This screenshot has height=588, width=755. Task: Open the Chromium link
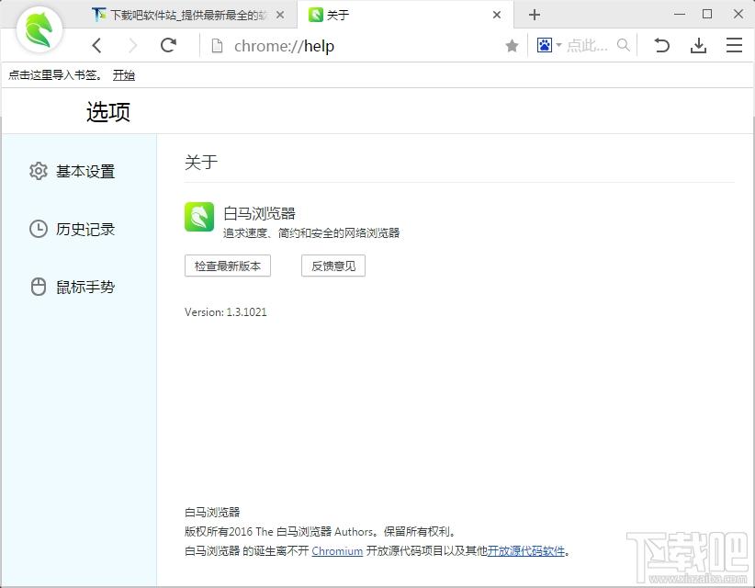[337, 551]
